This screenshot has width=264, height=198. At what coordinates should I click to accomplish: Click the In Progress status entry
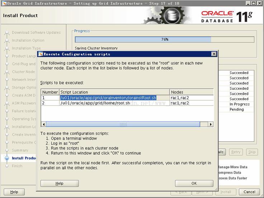tap(240, 104)
